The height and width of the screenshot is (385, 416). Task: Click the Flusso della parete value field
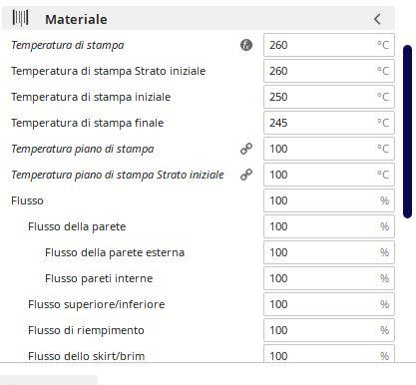click(x=329, y=226)
